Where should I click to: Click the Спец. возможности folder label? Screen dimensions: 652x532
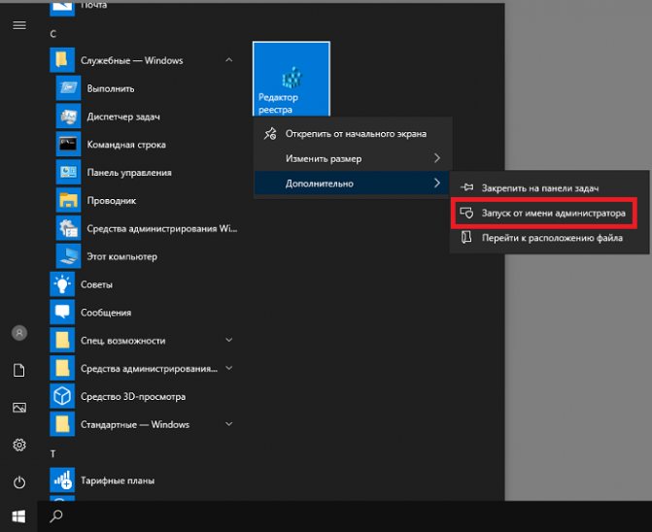(x=122, y=341)
